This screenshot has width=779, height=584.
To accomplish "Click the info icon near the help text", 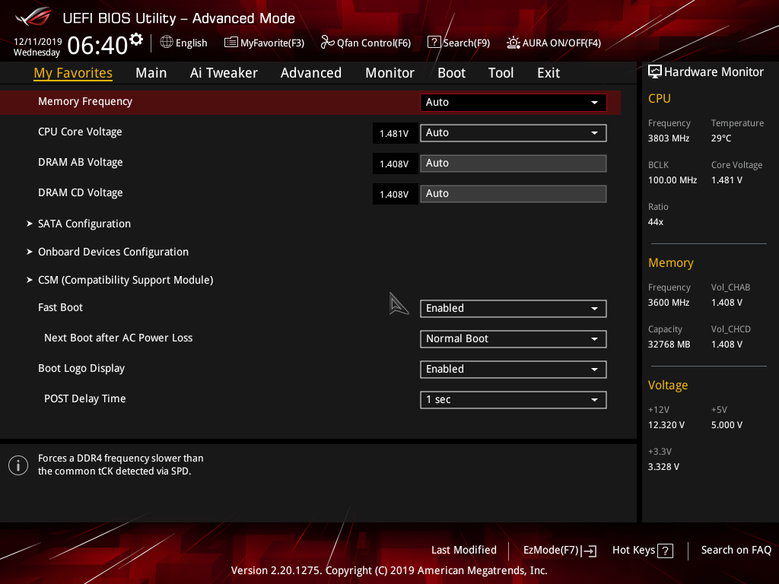I will point(17,465).
